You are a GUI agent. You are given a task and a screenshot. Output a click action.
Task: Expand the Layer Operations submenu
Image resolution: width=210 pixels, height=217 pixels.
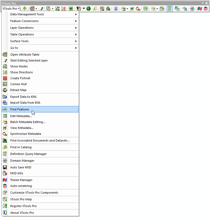pos(40,28)
